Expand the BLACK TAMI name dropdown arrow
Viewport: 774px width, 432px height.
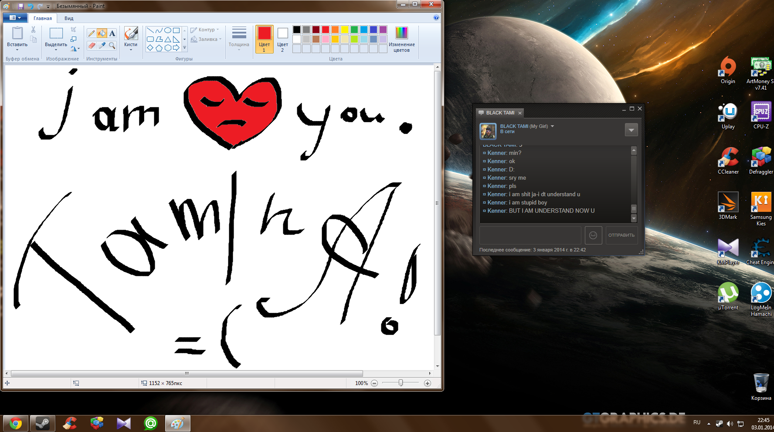coord(552,126)
